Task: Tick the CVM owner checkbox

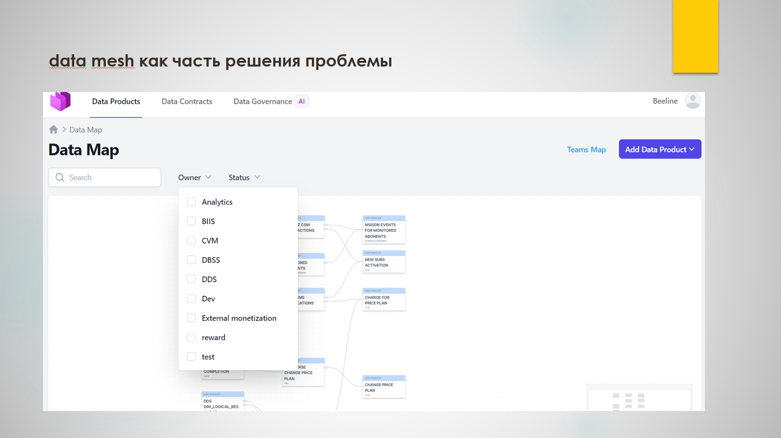Action: point(191,241)
